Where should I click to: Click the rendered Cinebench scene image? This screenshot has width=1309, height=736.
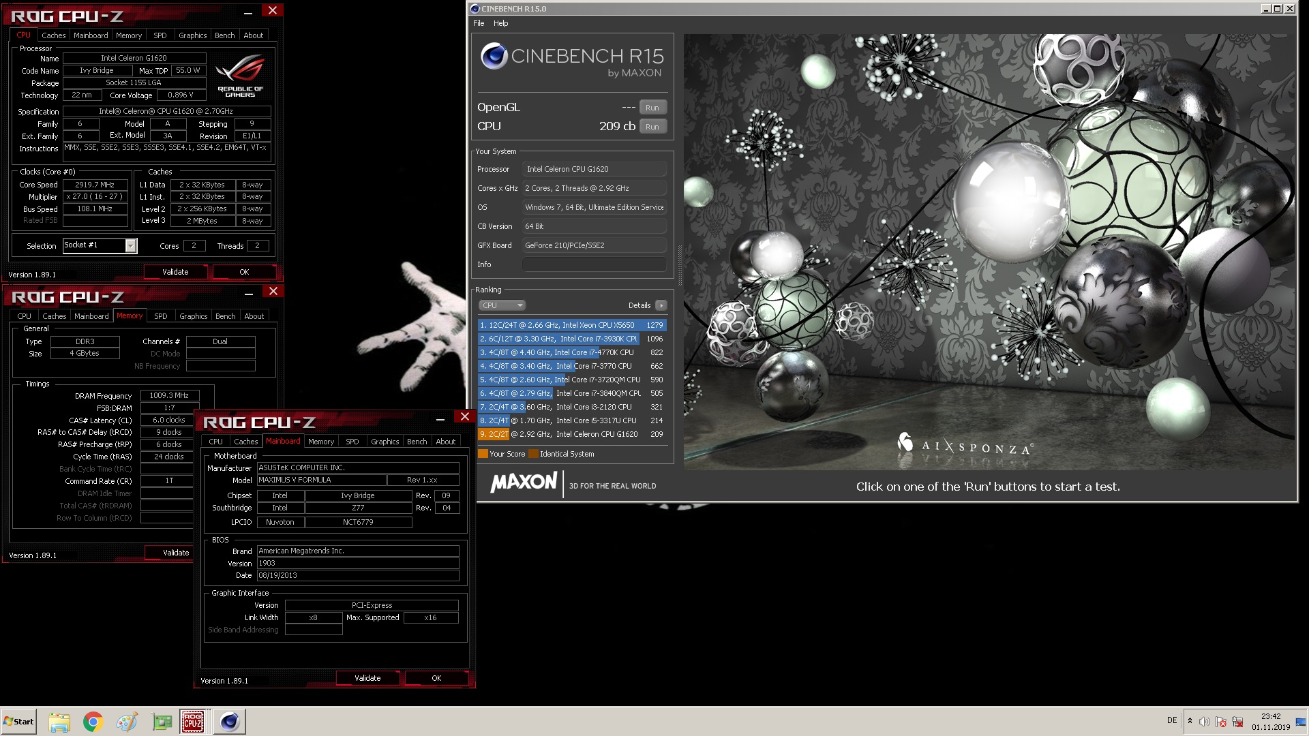coord(989,251)
